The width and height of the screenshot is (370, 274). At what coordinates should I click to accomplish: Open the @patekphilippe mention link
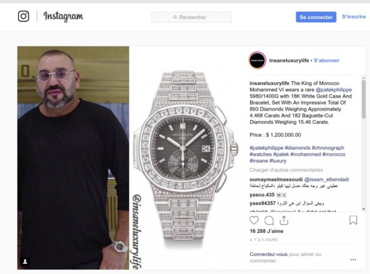[334, 90]
